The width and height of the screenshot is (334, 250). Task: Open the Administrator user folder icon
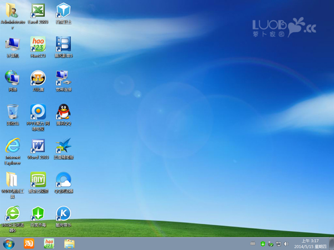12,11
